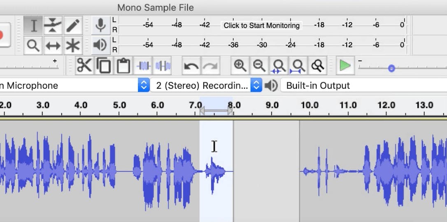Click to Start Monitoring in the meter
Image resolution: width=447 pixels, height=222 pixels.
pyautogui.click(x=261, y=25)
